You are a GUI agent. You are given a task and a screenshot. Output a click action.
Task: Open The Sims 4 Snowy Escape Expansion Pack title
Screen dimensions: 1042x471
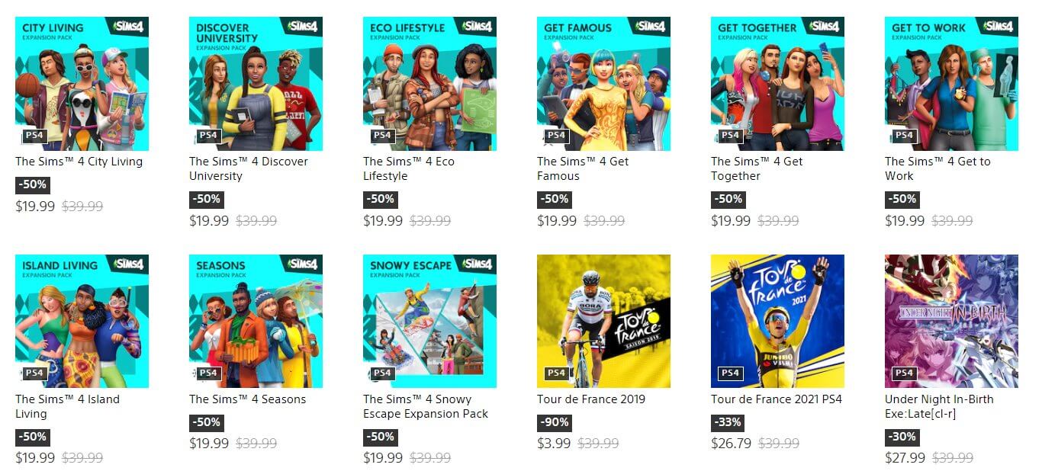pyautogui.click(x=426, y=406)
